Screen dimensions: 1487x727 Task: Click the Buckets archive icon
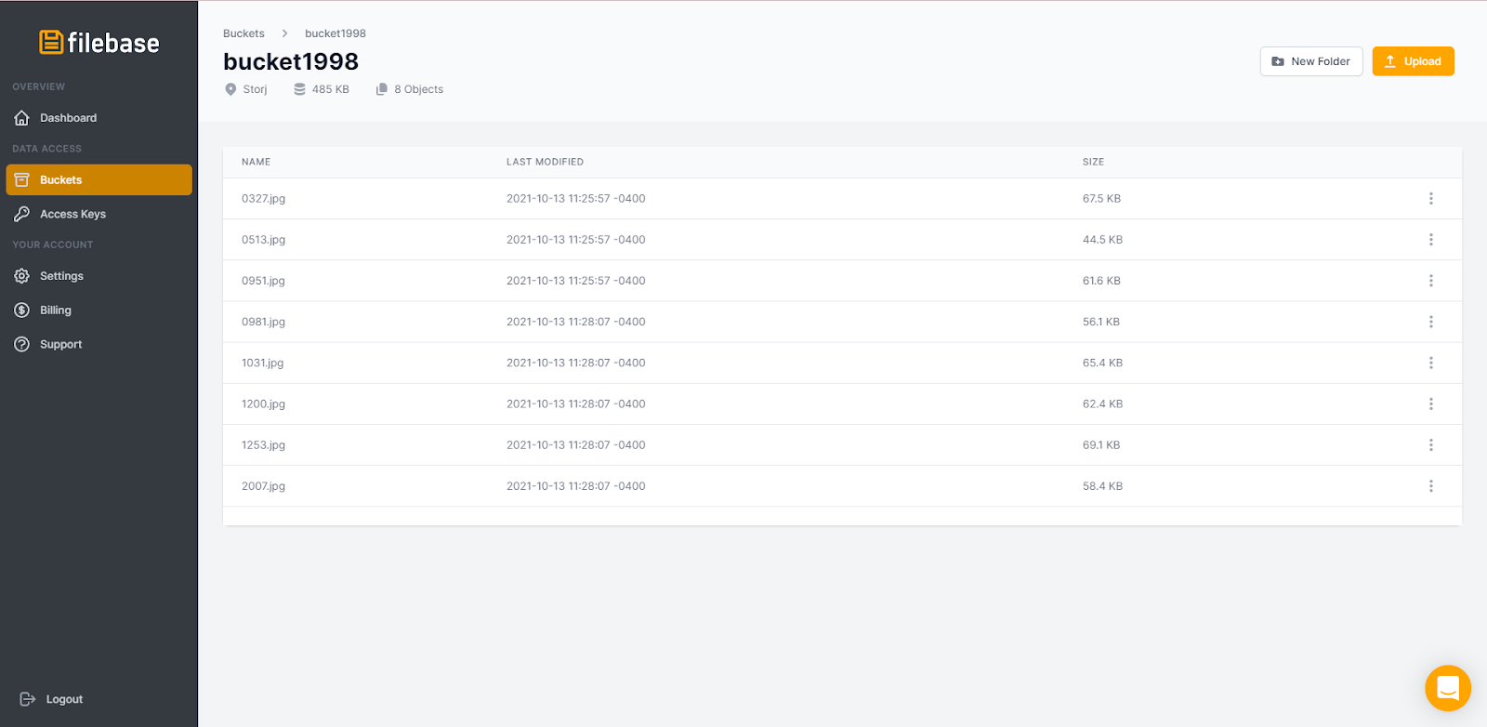pos(22,180)
